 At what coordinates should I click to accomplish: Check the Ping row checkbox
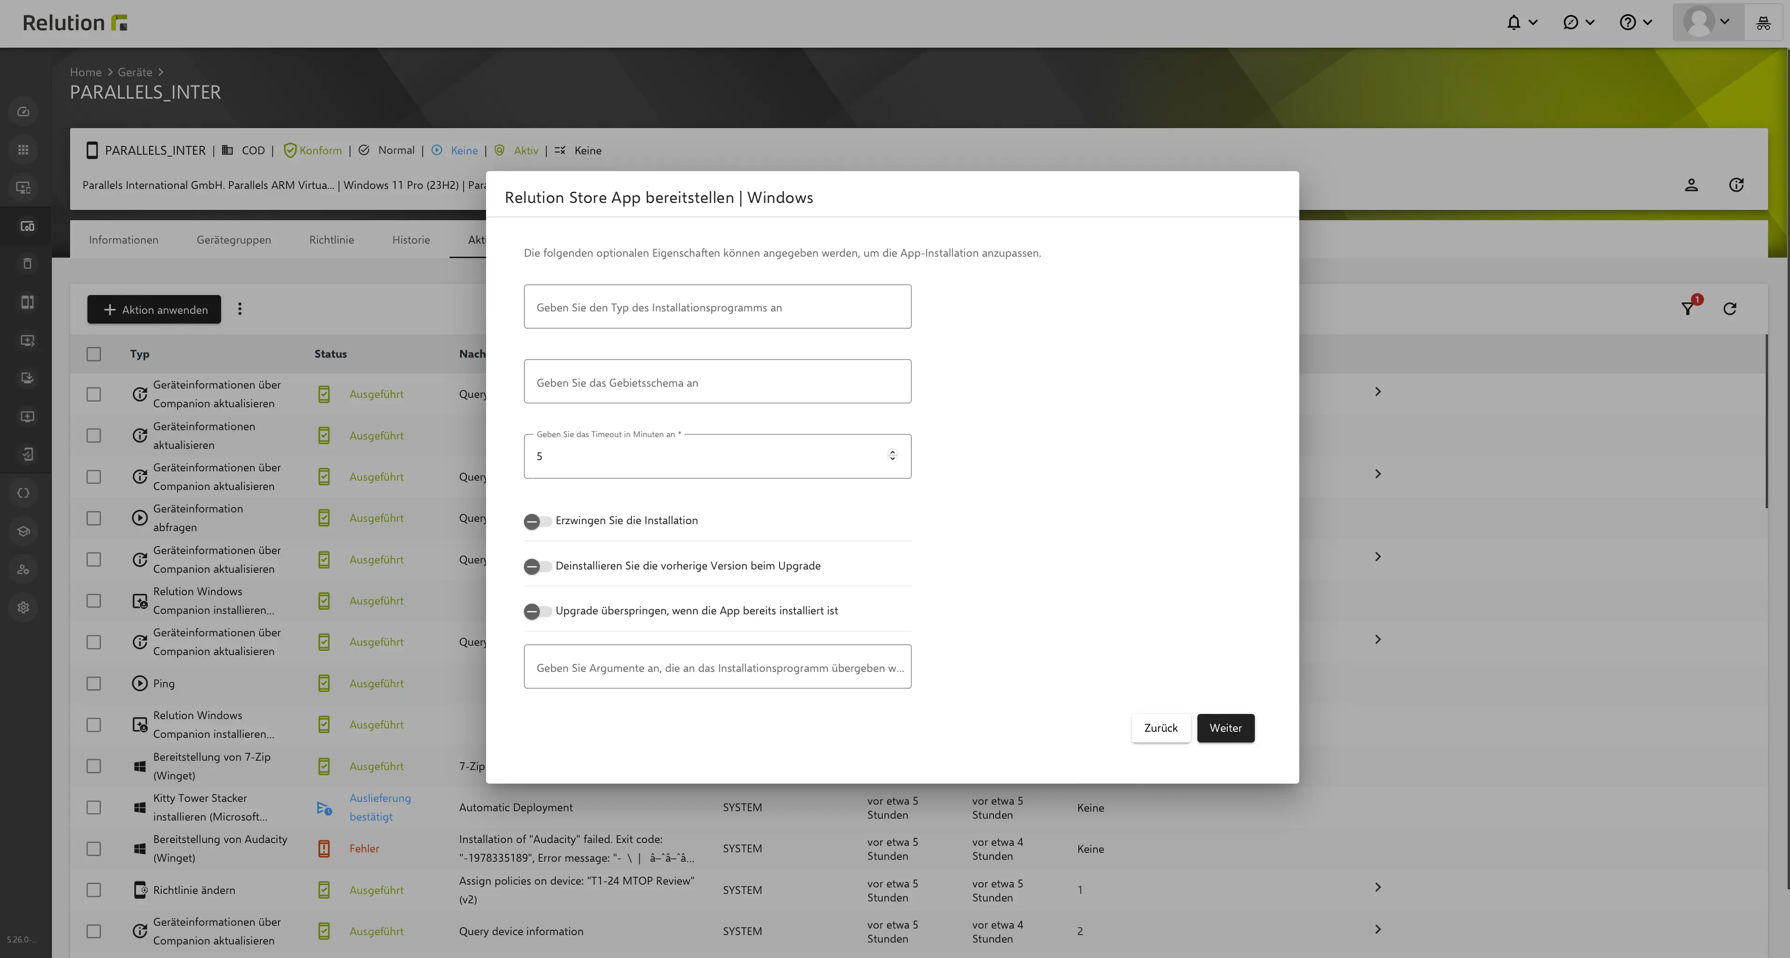click(x=94, y=684)
